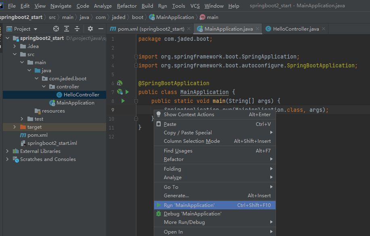Click run gutter arrow beside class MainApplication
Viewport: 370px width, 236px height.
point(127,92)
